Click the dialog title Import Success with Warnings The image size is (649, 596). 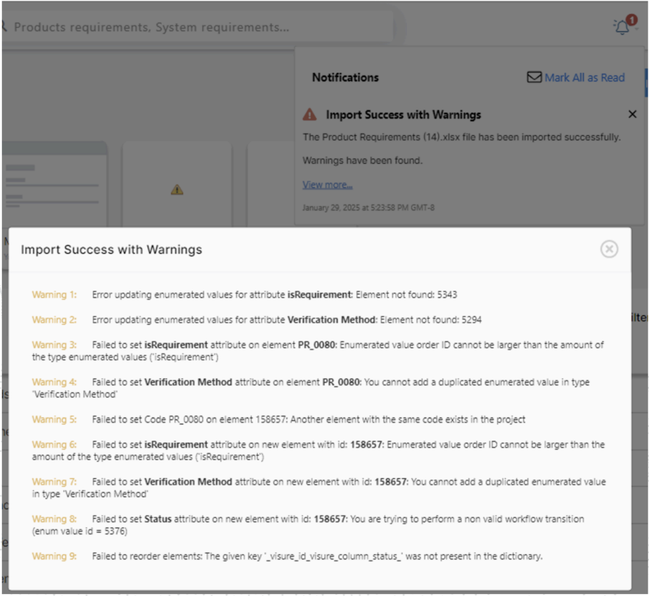pyautogui.click(x=112, y=250)
